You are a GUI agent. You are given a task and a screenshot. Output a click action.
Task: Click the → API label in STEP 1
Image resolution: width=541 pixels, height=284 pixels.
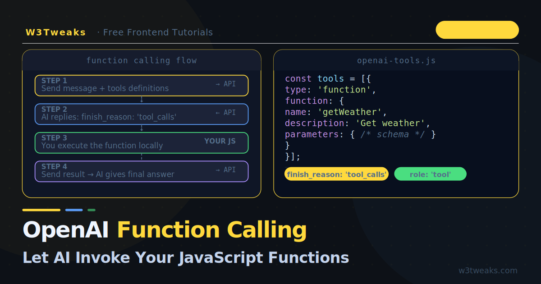click(x=225, y=84)
